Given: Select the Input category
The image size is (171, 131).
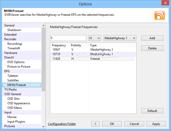Looking at the screenshot, I should tap(22, 112).
